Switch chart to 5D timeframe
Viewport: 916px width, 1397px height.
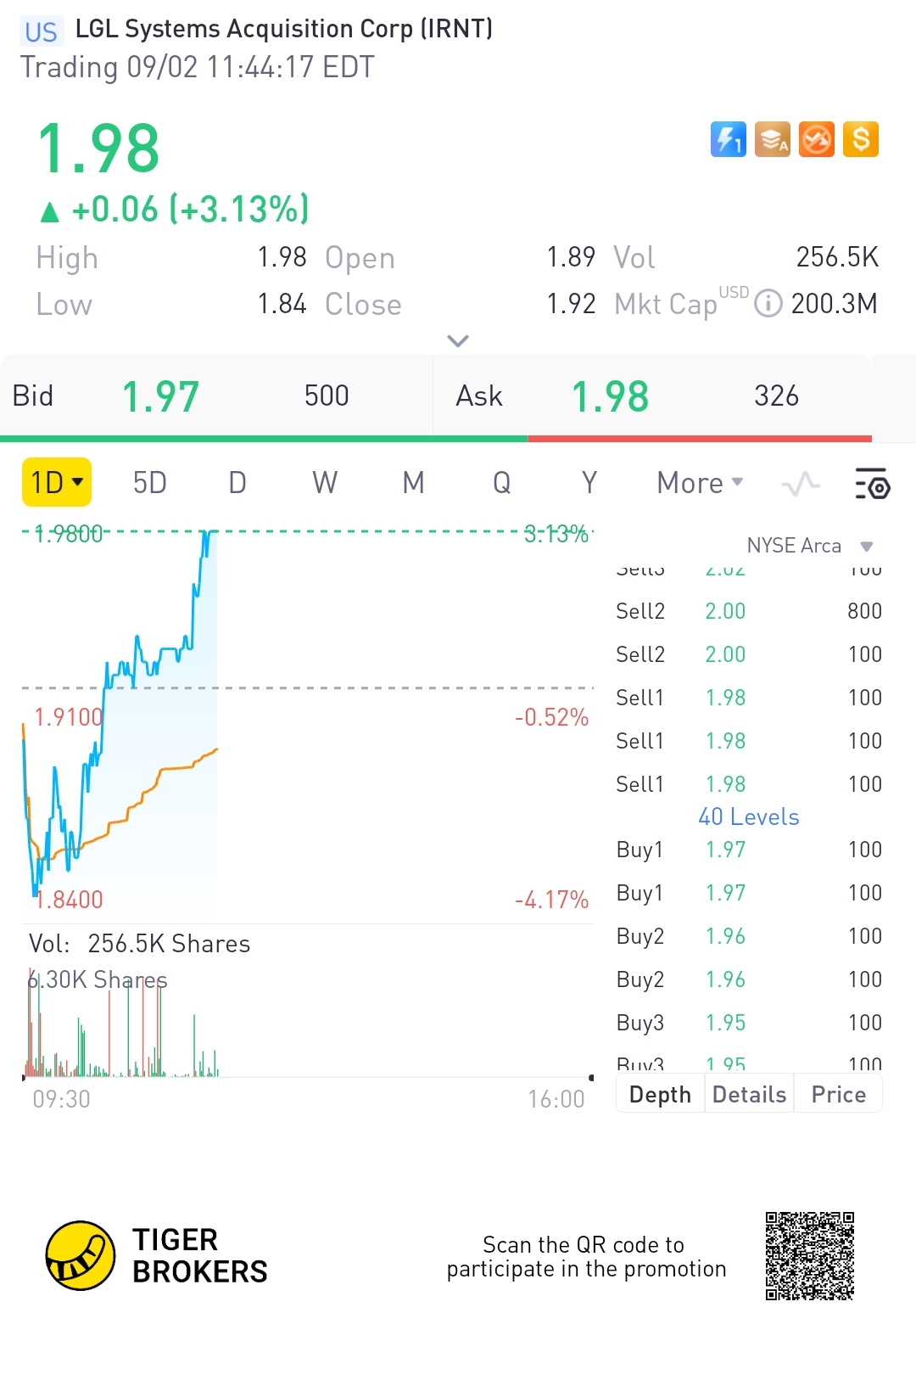(150, 483)
